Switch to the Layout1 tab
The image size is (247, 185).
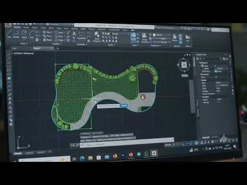click(x=29, y=153)
